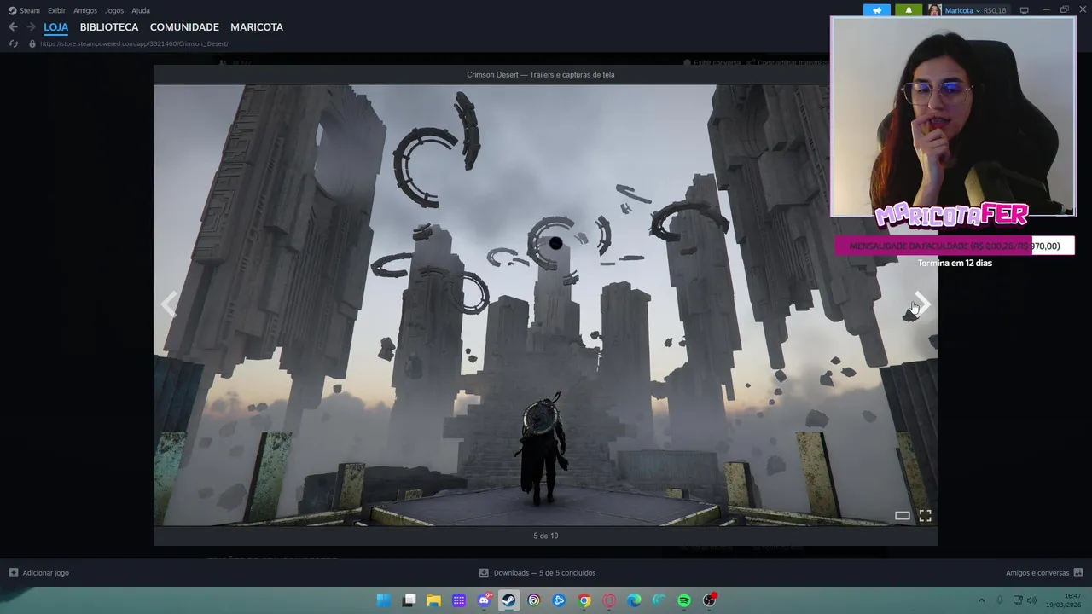This screenshot has height=614, width=1092.
Task: Open the Maricota account dropdown
Action: (961, 10)
